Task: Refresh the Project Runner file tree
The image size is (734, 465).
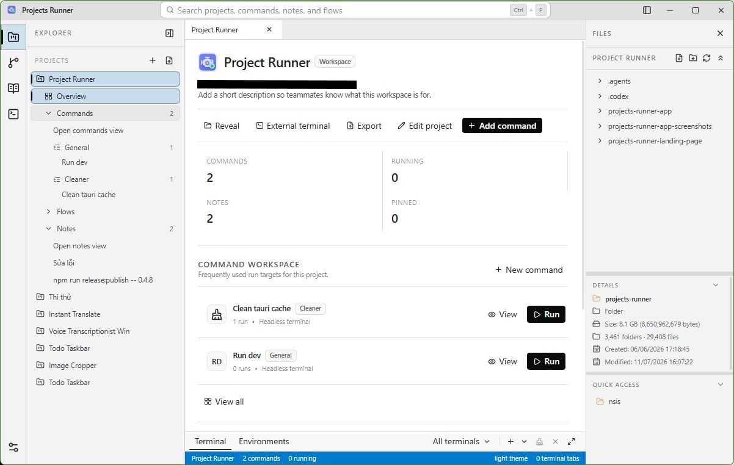Action: pyautogui.click(x=707, y=58)
